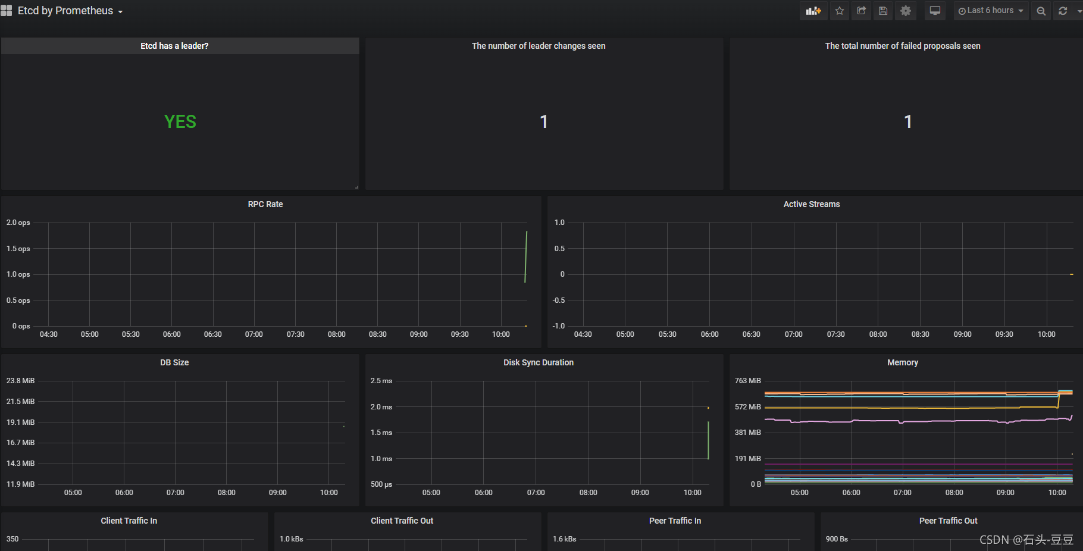Click the 1.6 kBs Peer Traffic In label
This screenshot has height=551, width=1083.
(x=565, y=539)
